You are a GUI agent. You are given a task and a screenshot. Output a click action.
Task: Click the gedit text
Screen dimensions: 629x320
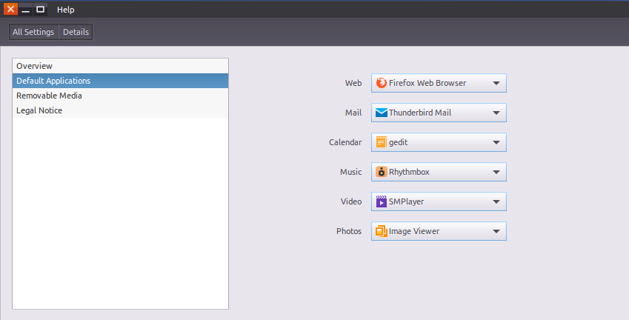(399, 142)
